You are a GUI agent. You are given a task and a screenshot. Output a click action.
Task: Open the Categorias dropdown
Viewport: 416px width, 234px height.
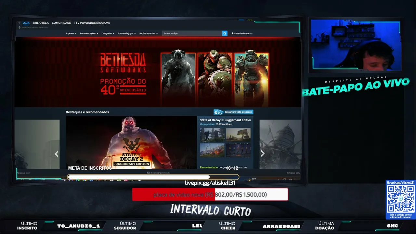(x=108, y=33)
